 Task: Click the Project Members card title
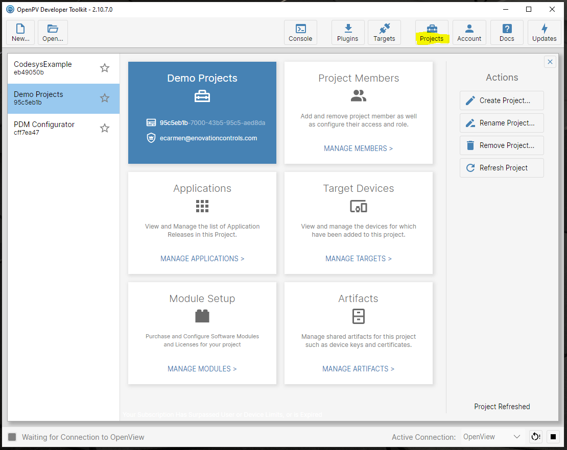pos(359,78)
